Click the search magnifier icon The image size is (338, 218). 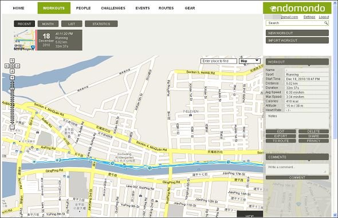point(326,23)
